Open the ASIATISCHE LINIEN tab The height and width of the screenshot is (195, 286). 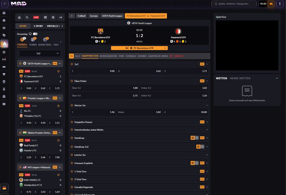click(x=158, y=56)
